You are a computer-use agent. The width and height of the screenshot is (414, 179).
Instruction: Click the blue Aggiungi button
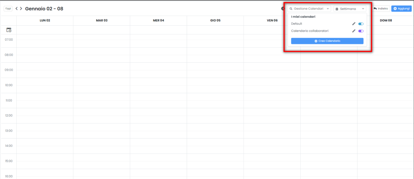[401, 9]
